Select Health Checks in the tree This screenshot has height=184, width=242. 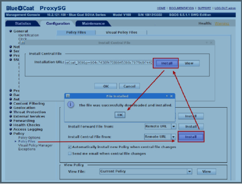(27, 125)
